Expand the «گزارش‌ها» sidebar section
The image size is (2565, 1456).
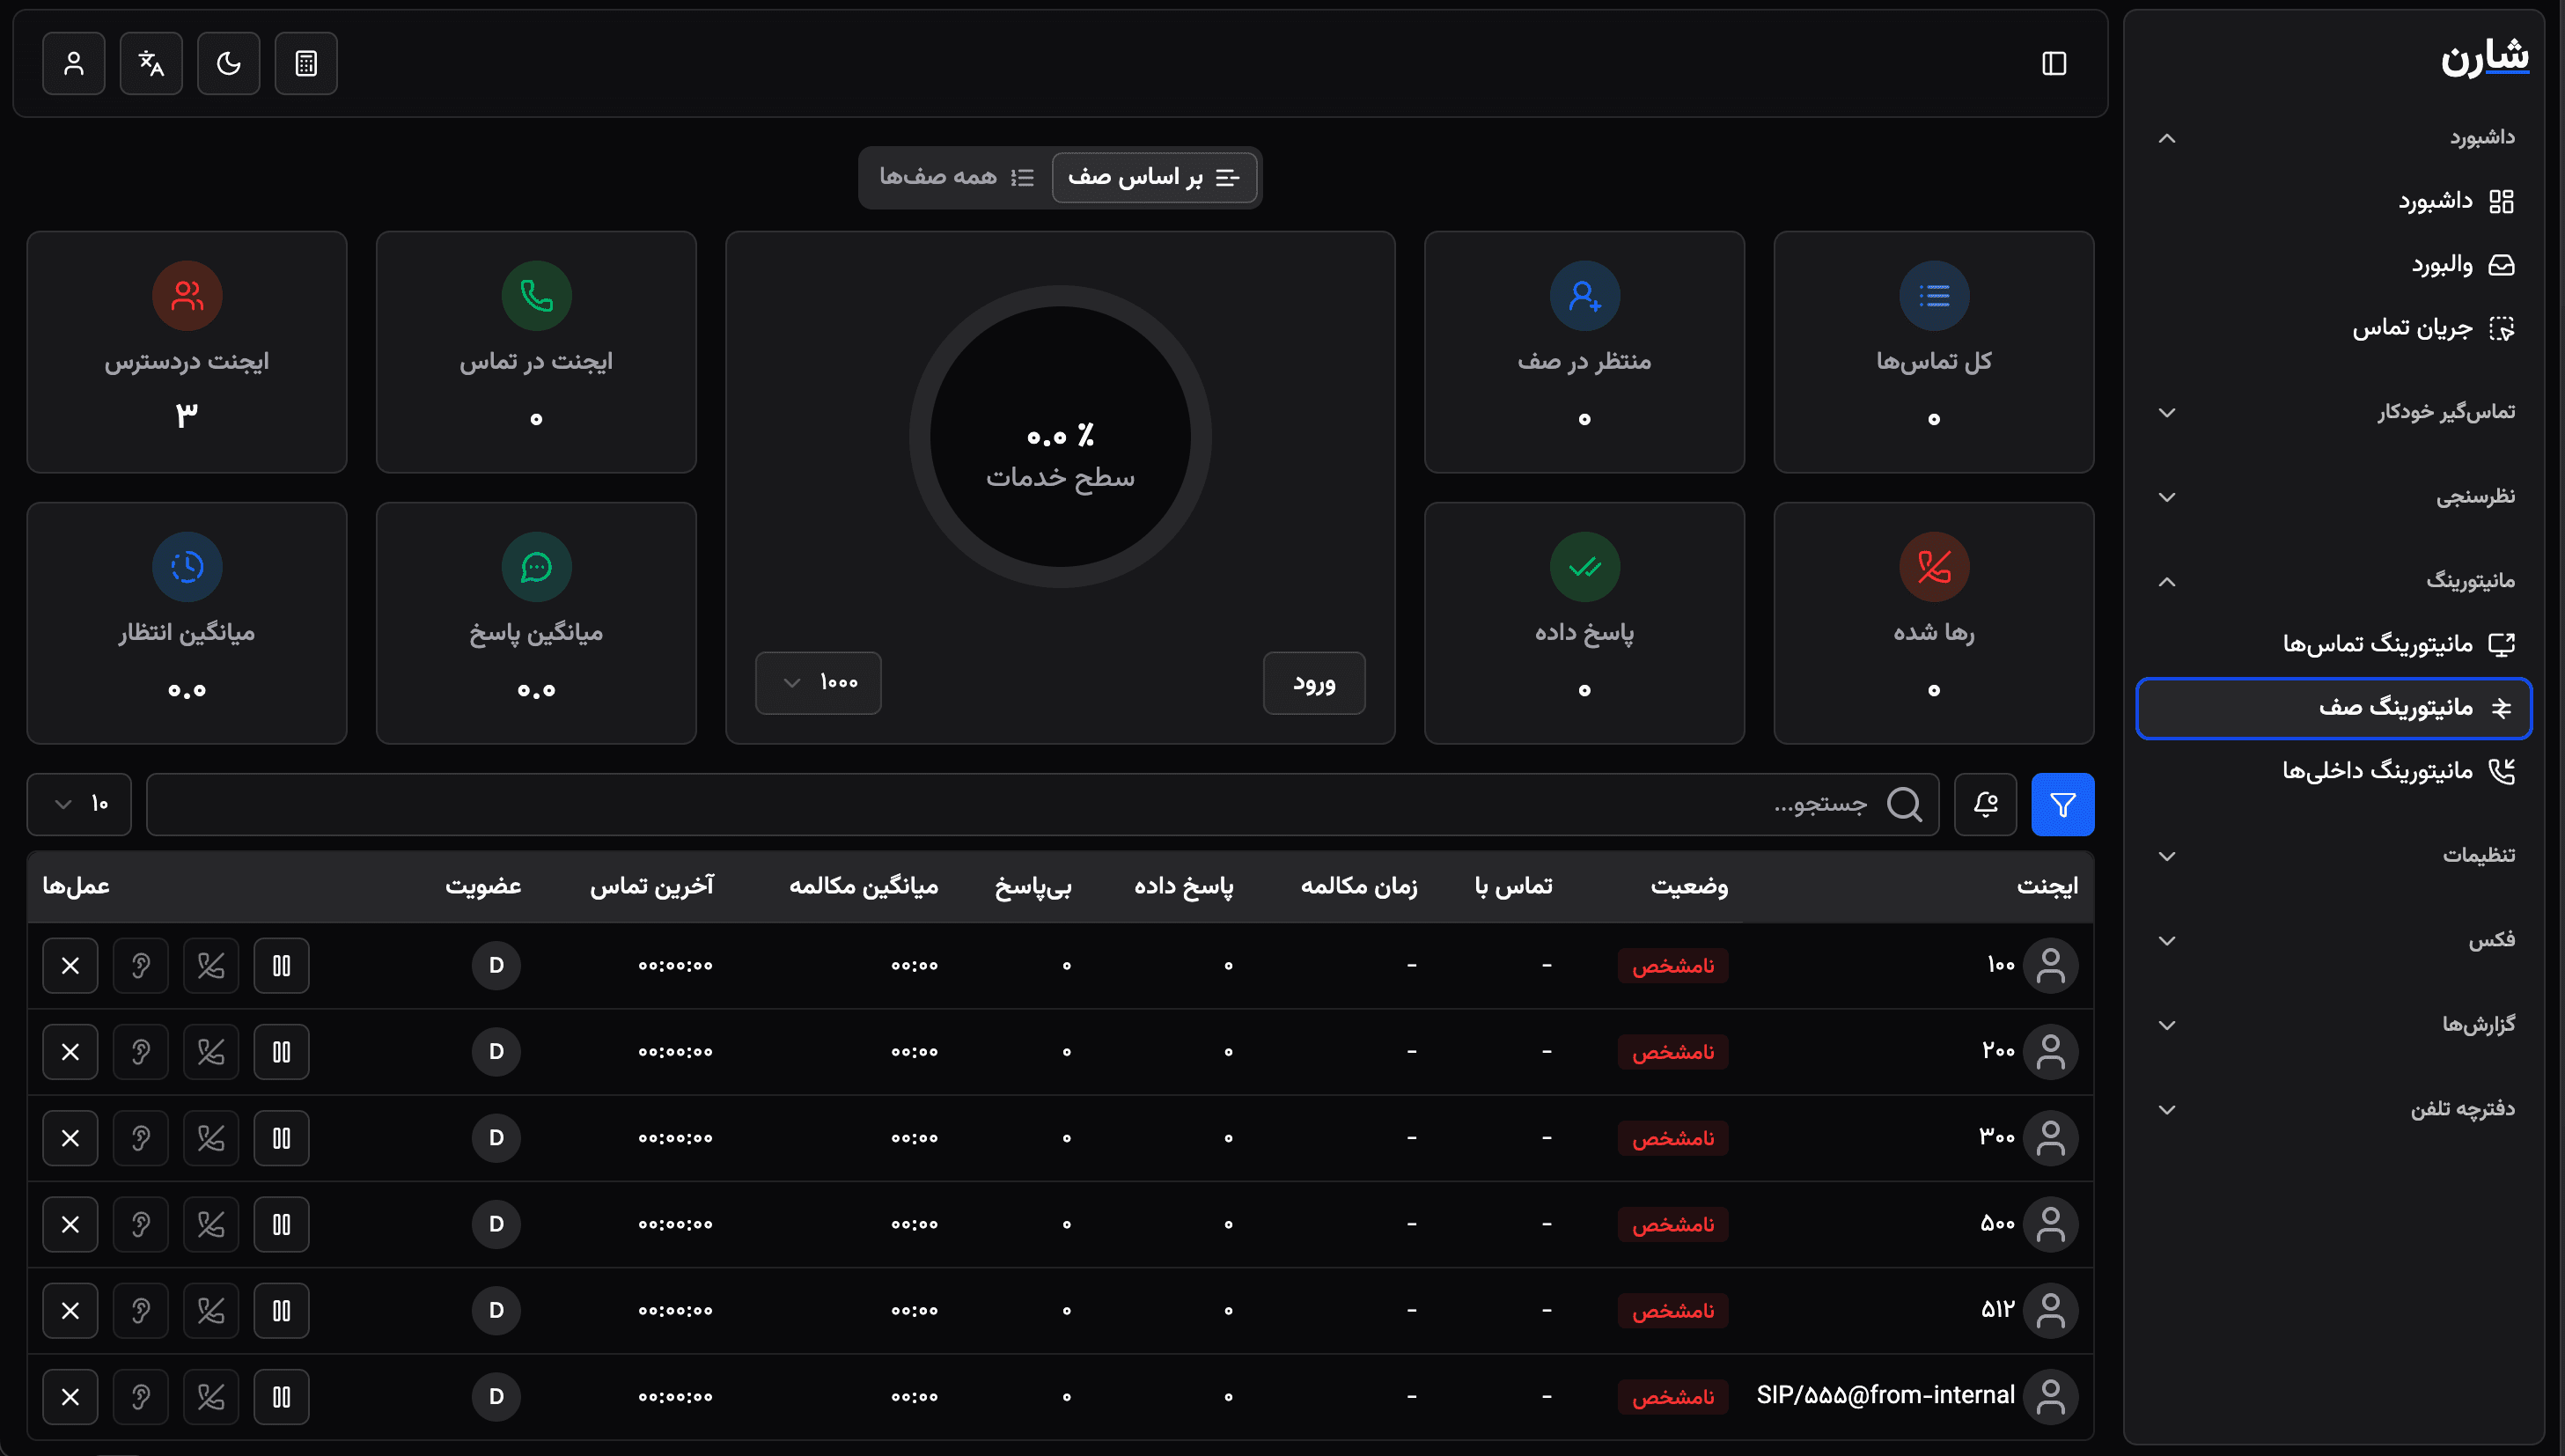2336,1024
